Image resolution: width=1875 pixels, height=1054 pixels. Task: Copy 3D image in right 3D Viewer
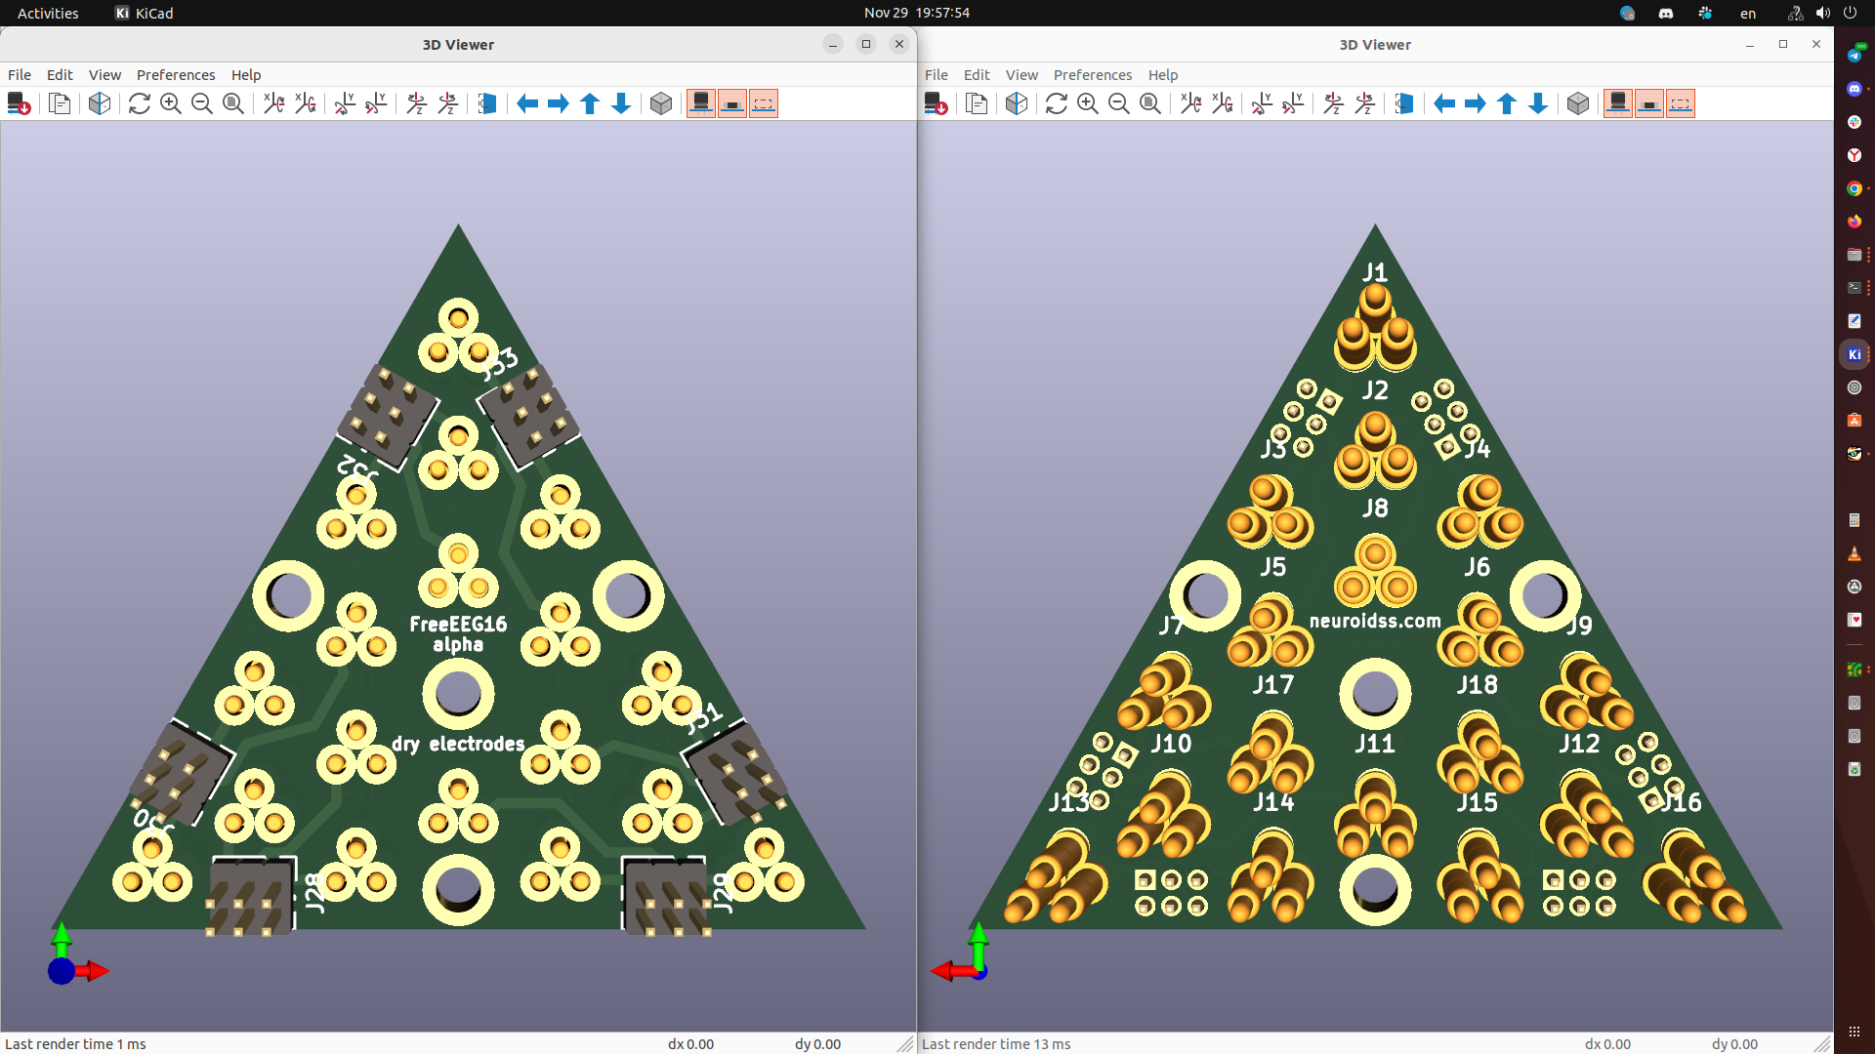pyautogui.click(x=977, y=103)
